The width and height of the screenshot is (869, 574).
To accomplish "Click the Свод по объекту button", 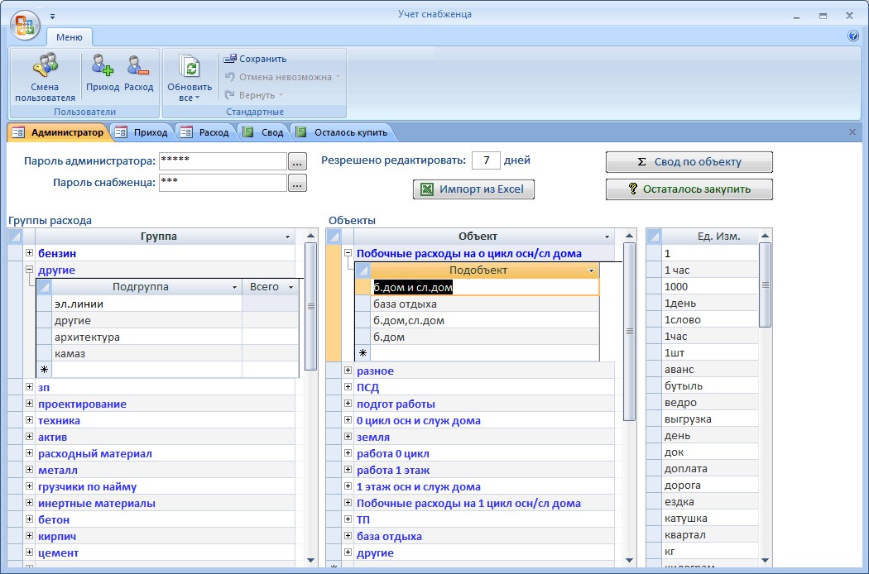I will click(x=689, y=162).
